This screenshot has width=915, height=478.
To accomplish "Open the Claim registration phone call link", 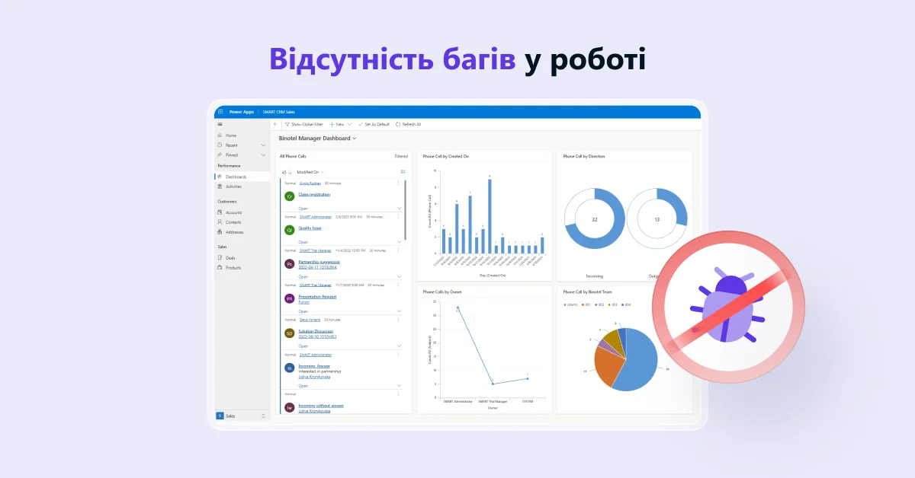I will 315,194.
